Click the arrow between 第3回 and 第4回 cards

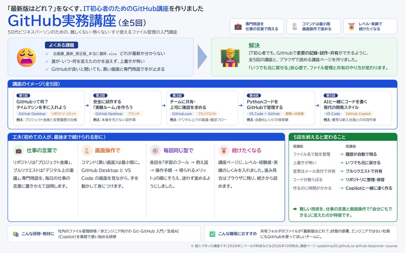click(x=241, y=106)
